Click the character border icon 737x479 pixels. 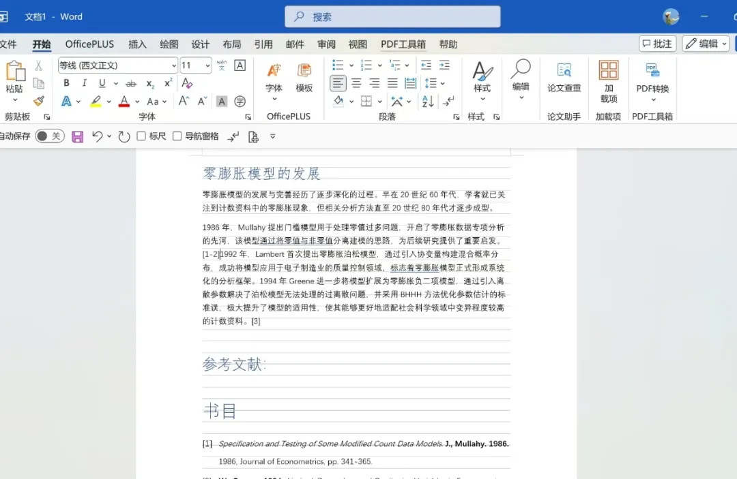(240, 65)
